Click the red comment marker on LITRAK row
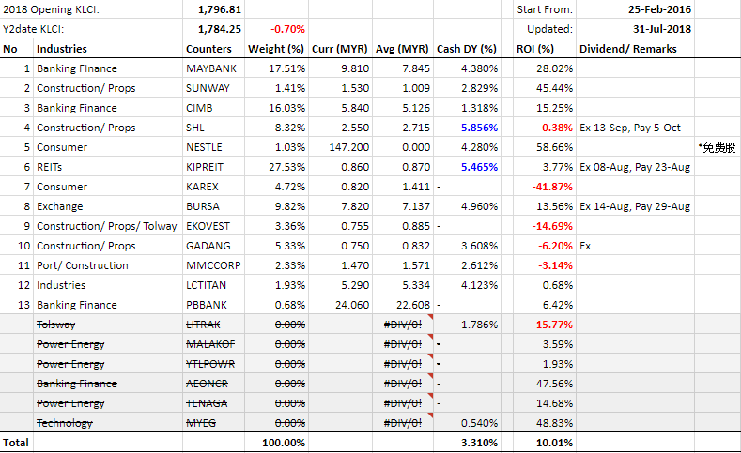This screenshot has height=453, width=741. point(430,317)
